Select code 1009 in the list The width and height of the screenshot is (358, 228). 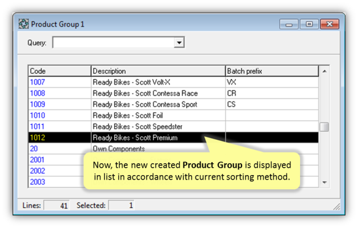tap(38, 104)
